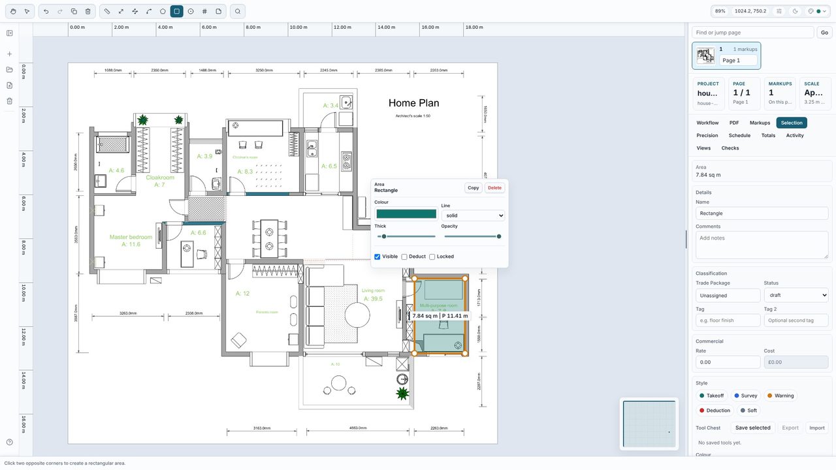Select the arc curve tool
The height and width of the screenshot is (470, 836).
149,11
